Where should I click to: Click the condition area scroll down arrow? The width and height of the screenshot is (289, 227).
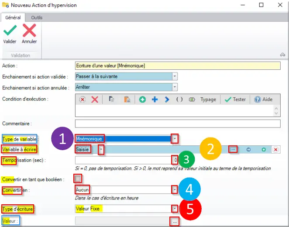(x=276, y=113)
